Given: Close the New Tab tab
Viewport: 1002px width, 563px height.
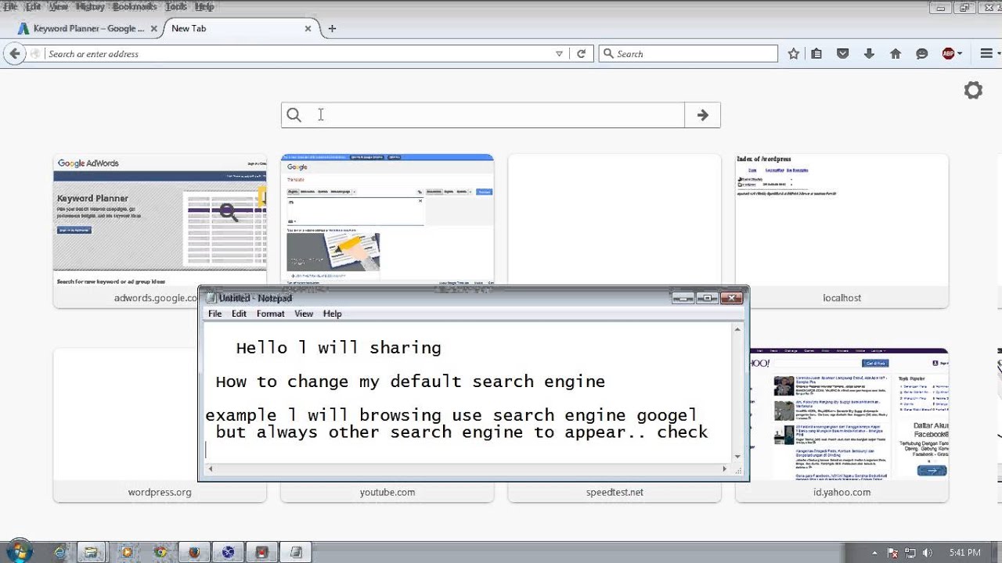Looking at the screenshot, I should click(308, 28).
